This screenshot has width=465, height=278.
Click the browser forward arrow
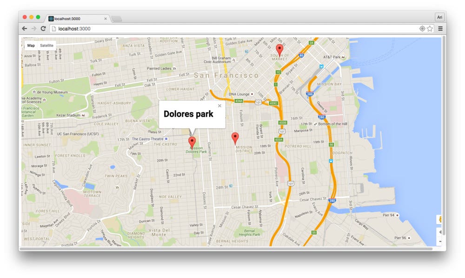coord(34,28)
